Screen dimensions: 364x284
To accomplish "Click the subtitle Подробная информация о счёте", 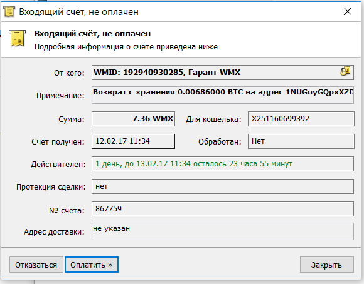I will [x=126, y=47].
